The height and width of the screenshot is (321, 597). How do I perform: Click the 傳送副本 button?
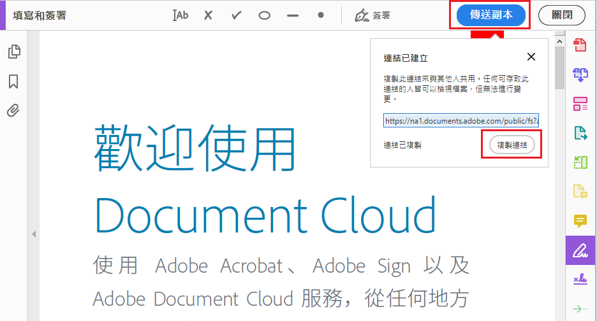coord(490,15)
